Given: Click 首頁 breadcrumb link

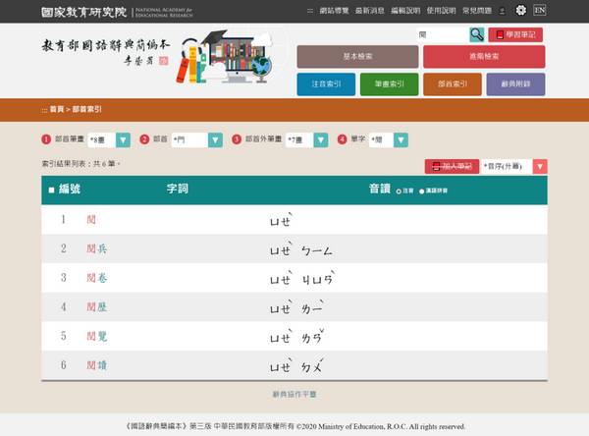Looking at the screenshot, I should tap(57, 109).
